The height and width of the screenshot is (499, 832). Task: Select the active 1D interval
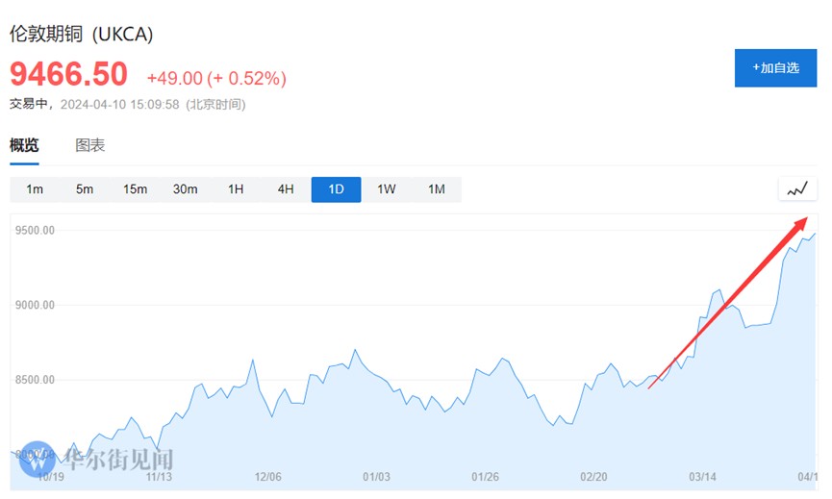336,189
